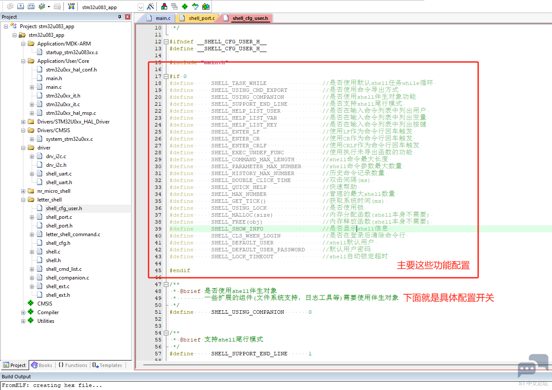The image size is (552, 390).
Task: Expand the system_stm32u0xx.c node
Action: coord(32,139)
